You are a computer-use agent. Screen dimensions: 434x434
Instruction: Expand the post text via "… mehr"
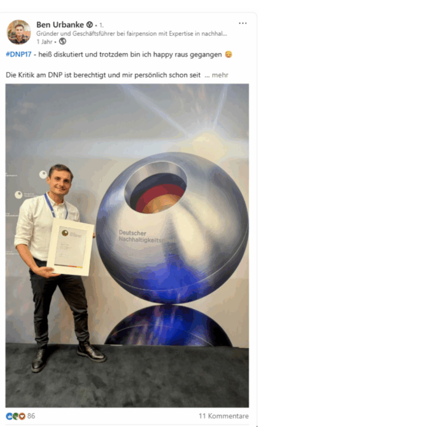217,75
